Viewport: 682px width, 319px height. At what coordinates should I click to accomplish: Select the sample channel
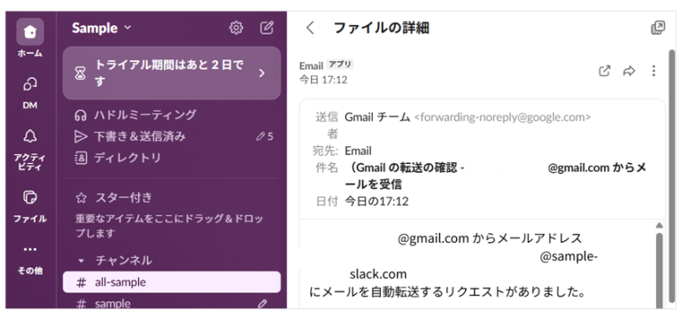(x=171, y=302)
